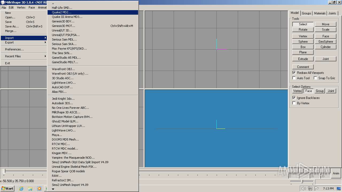Open the Edit menu
This screenshot has height=192, width=342.
(x=11, y=7)
